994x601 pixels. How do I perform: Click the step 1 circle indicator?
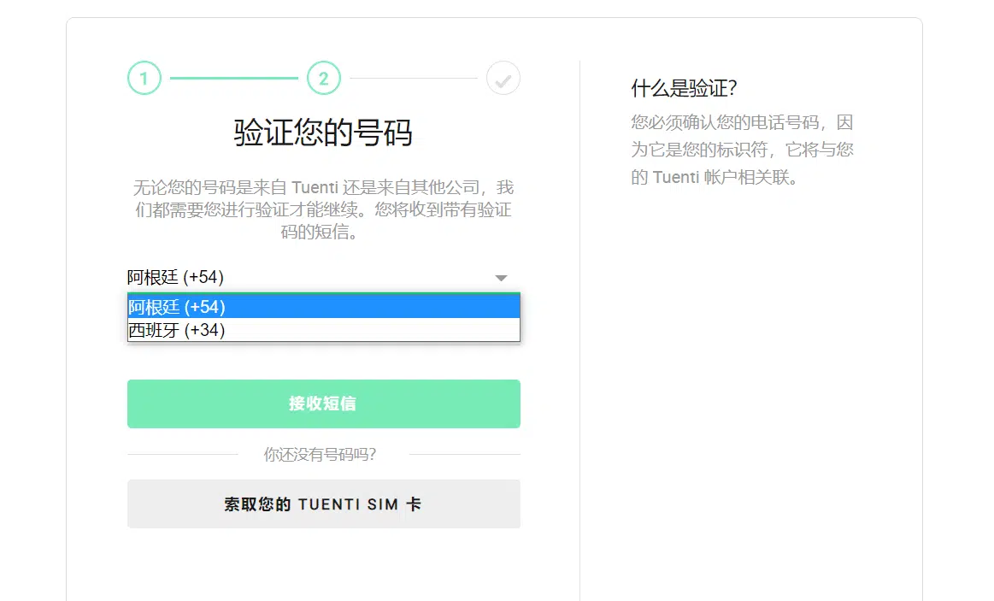point(144,78)
